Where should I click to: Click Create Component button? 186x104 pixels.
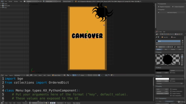pyautogui.click(x=178, y=7)
